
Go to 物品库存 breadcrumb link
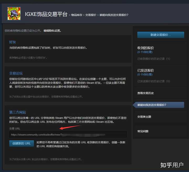pos(77,15)
